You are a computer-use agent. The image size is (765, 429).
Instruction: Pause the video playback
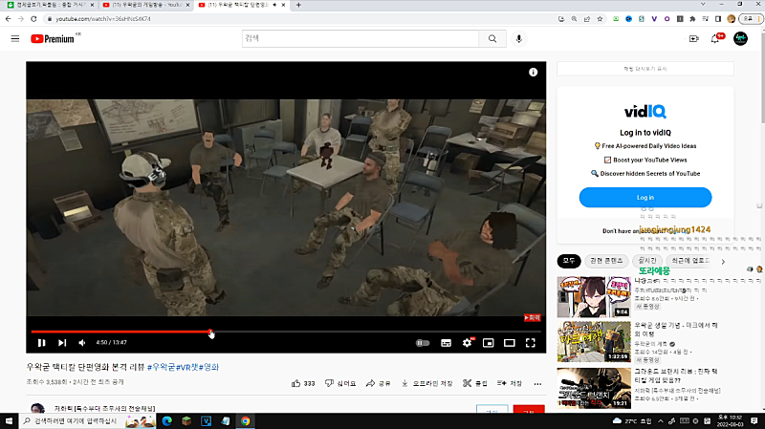coord(41,343)
